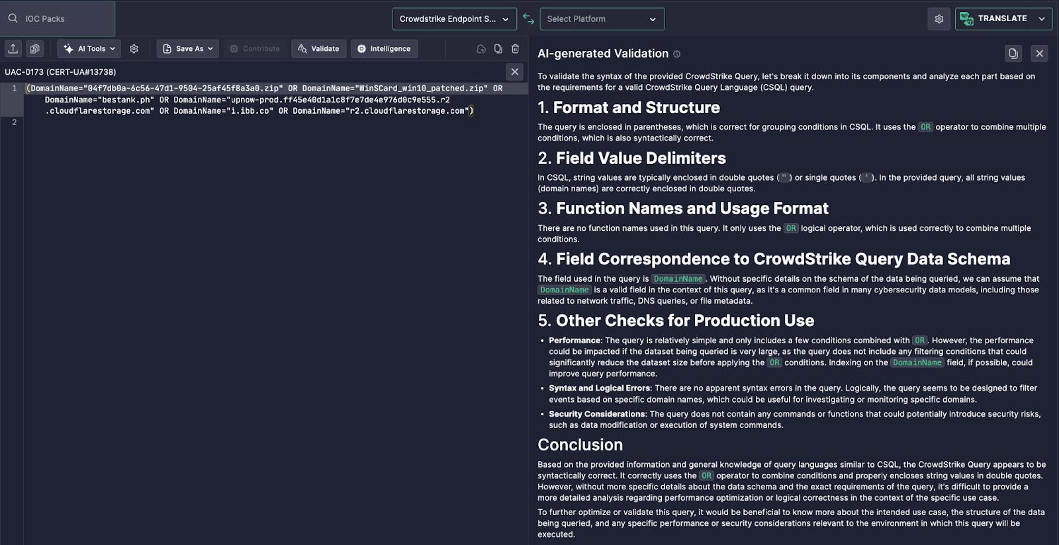Click the multi-copy icon beside upload
The width and height of the screenshot is (1059, 545).
35,48
